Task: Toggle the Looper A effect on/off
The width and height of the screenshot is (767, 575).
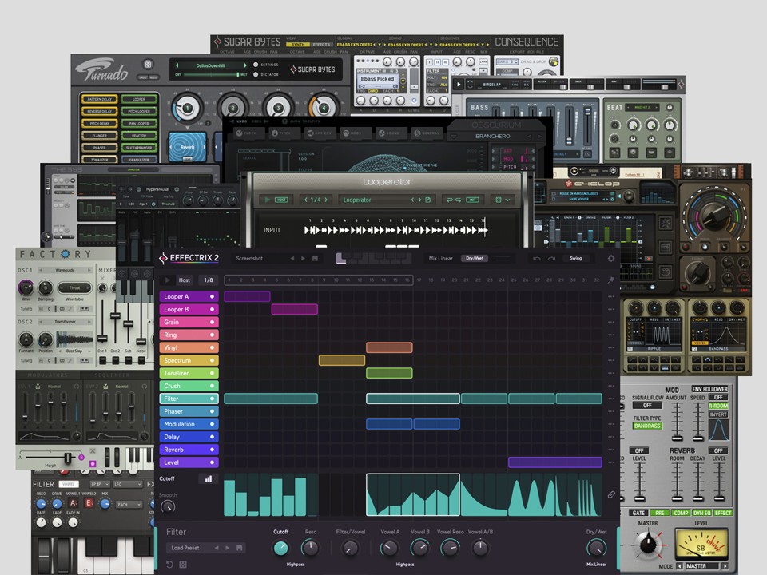Action: pyautogui.click(x=212, y=297)
